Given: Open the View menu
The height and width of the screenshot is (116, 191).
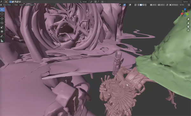Looking at the screenshot, I should click(x=16, y=5).
